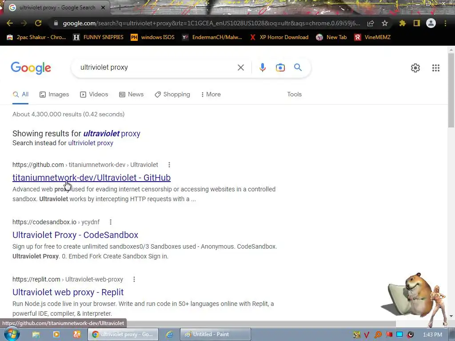Open more options for the github.com result

(x=169, y=165)
